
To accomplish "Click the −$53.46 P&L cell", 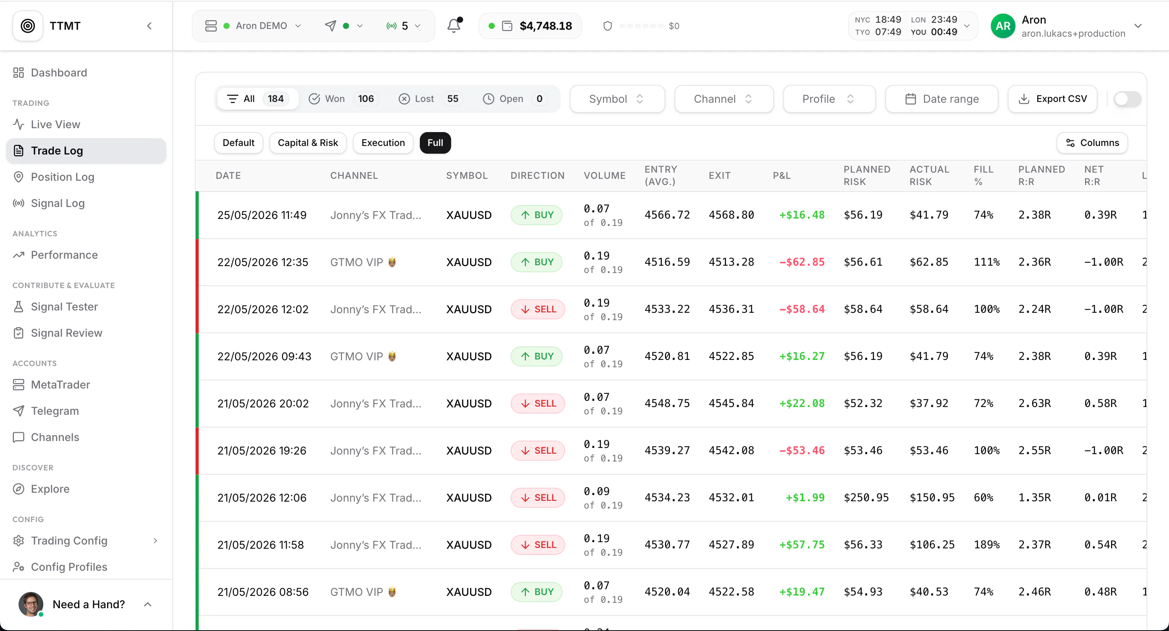I will tap(802, 451).
